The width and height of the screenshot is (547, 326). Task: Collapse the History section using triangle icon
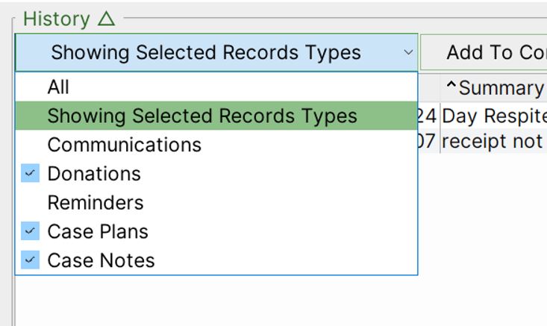tap(106, 19)
